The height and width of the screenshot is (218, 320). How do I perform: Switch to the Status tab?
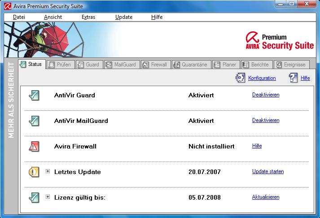31,64
